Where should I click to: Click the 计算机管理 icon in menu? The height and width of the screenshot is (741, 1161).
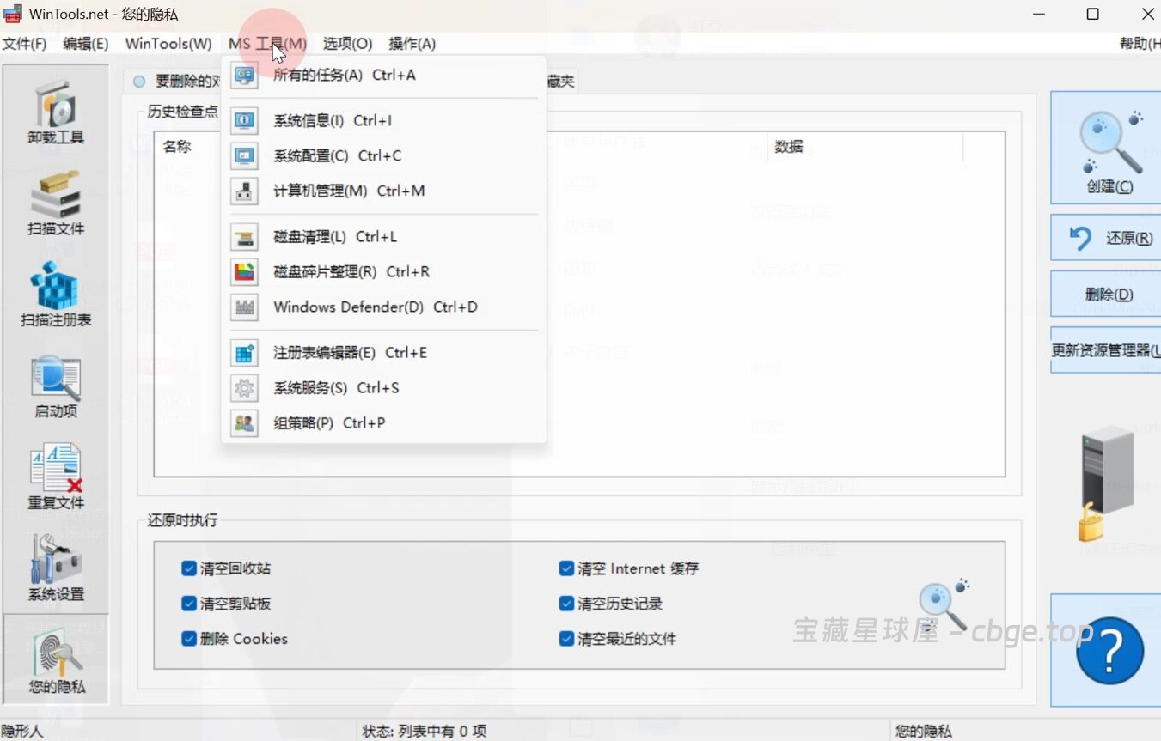(x=245, y=191)
